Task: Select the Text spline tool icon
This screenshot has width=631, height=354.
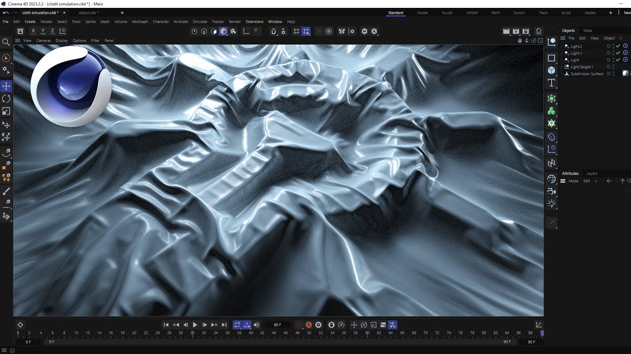Action: point(552,83)
